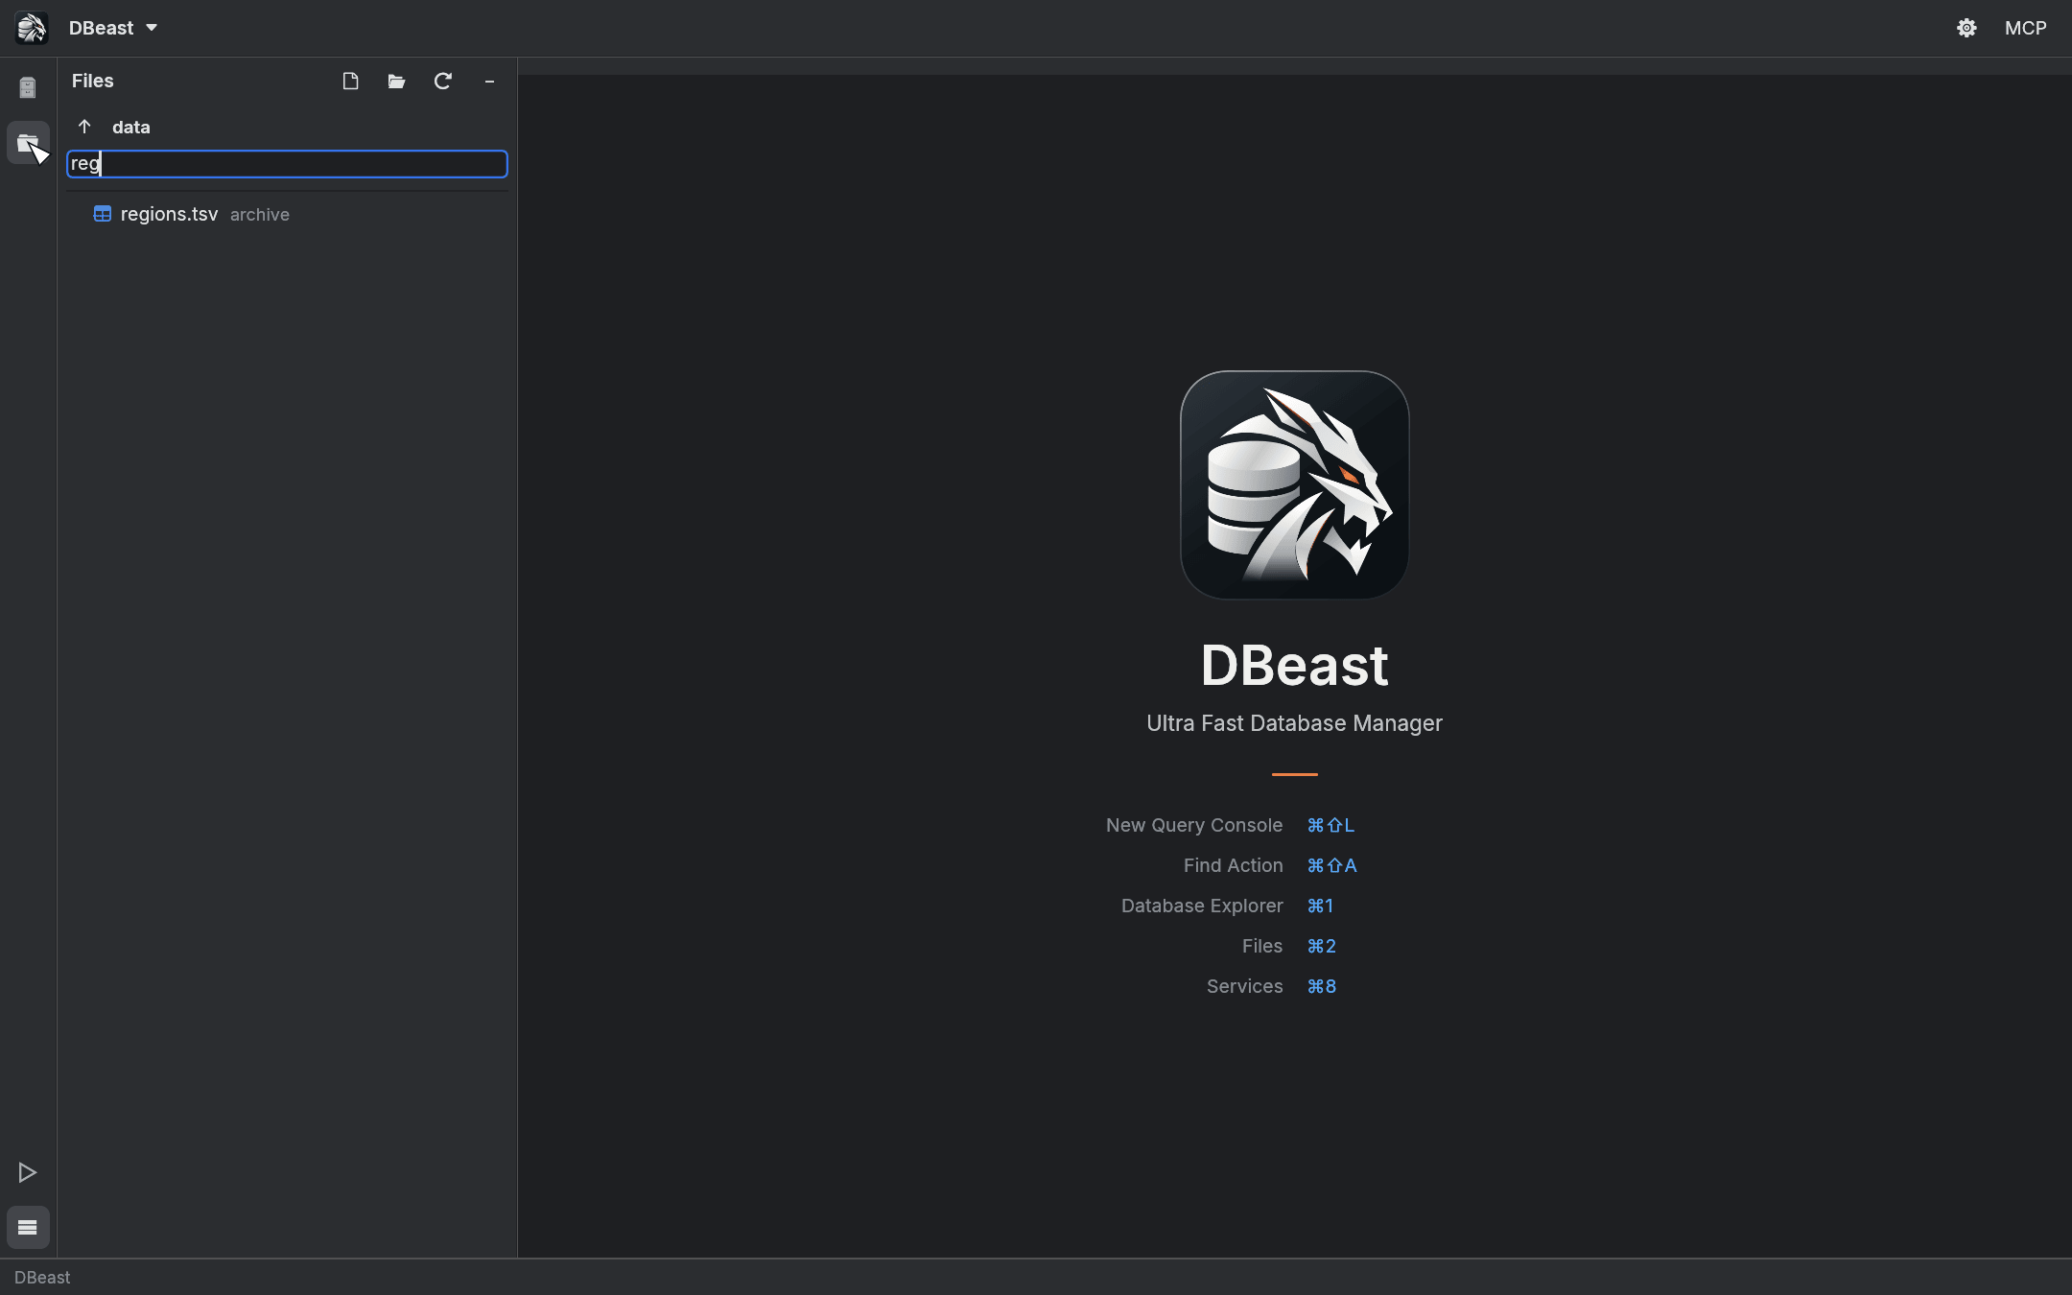Click the ⌘1 shortcut label

coord(1320,906)
